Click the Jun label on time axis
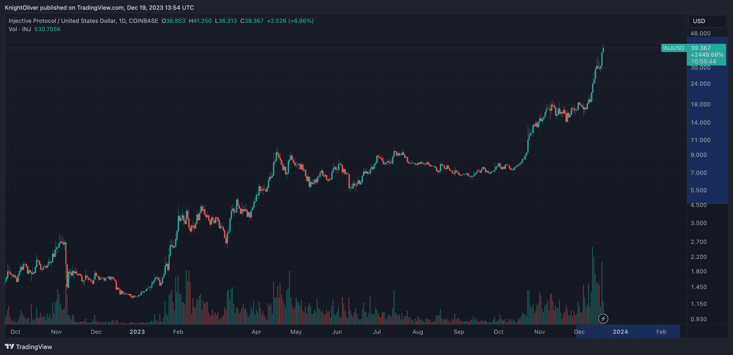Image resolution: width=733 pixels, height=355 pixels. [337, 332]
